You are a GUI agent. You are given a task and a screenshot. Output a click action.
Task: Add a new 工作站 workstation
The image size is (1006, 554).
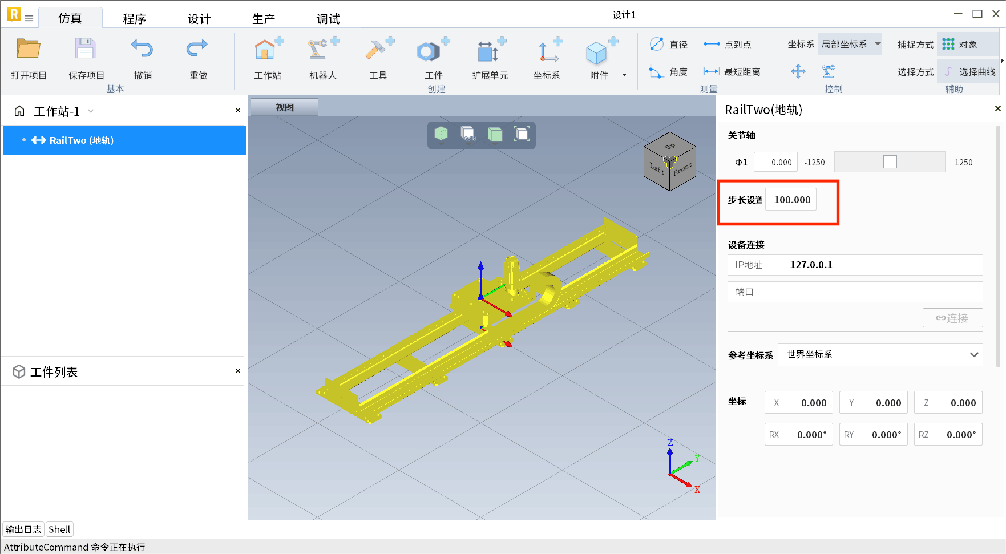click(267, 51)
